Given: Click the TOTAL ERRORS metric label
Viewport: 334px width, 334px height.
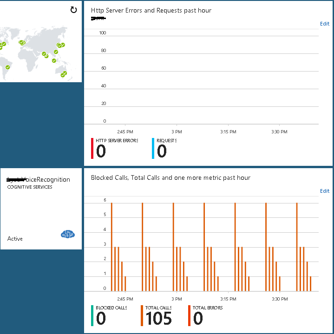Looking at the screenshot, I should 208,308.
